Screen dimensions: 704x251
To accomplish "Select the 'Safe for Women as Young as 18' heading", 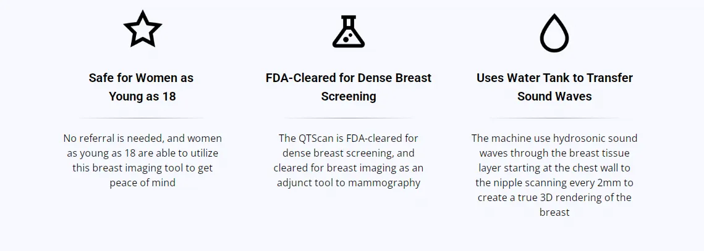I will (x=142, y=87).
